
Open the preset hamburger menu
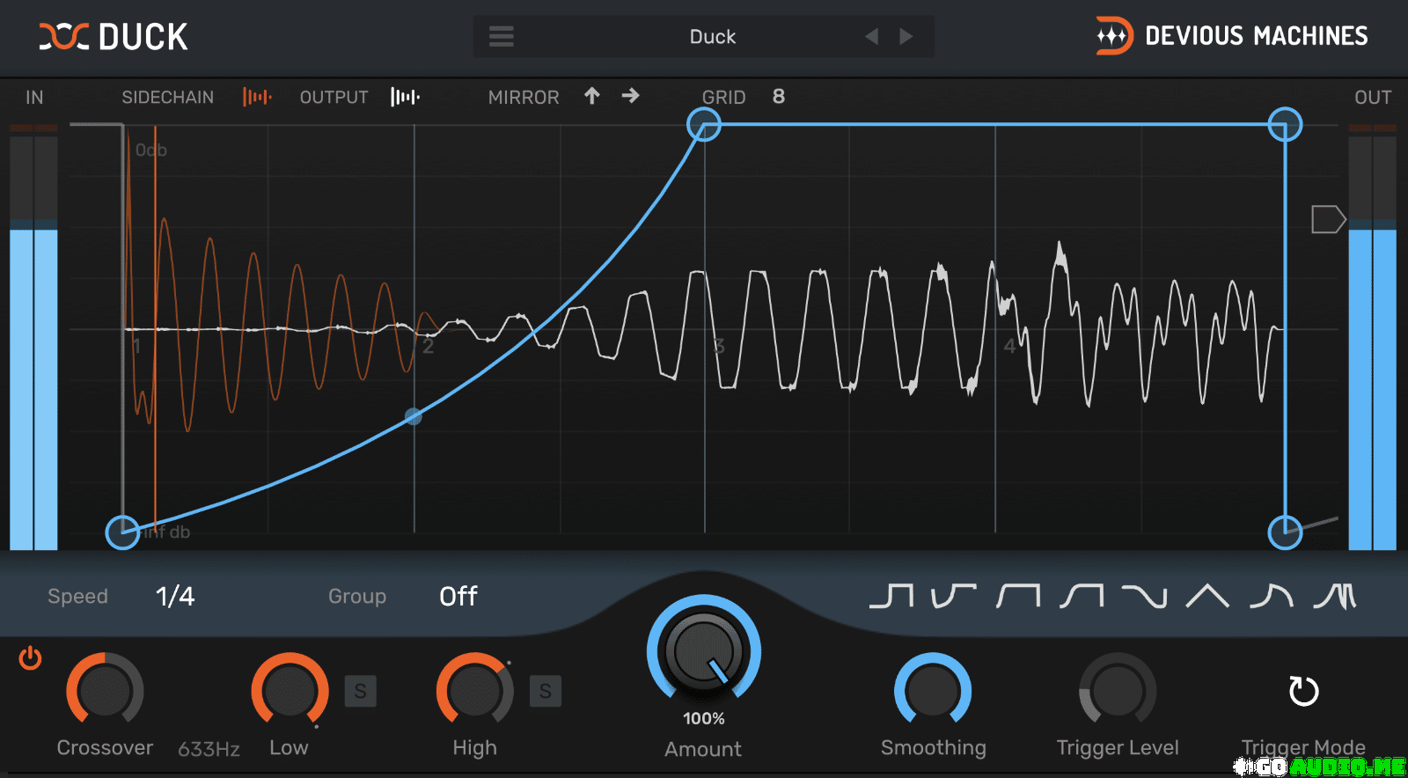(x=502, y=36)
